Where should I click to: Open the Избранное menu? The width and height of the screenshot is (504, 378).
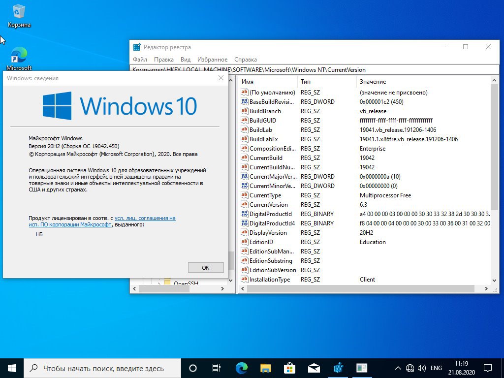point(213,60)
